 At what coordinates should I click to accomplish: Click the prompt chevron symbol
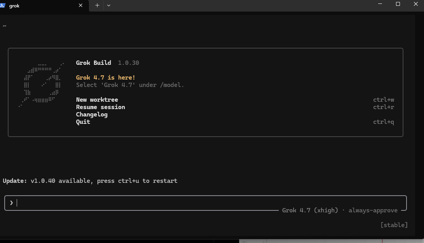[x=11, y=203]
